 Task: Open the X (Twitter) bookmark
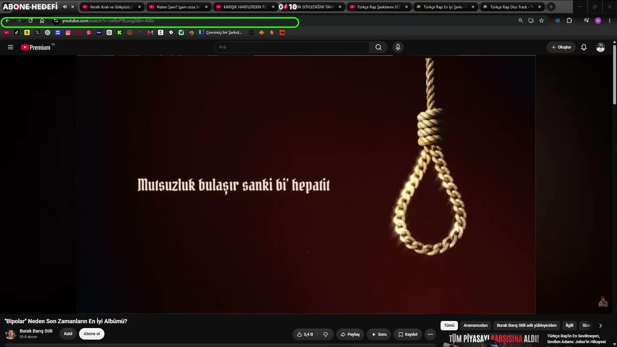point(37,33)
